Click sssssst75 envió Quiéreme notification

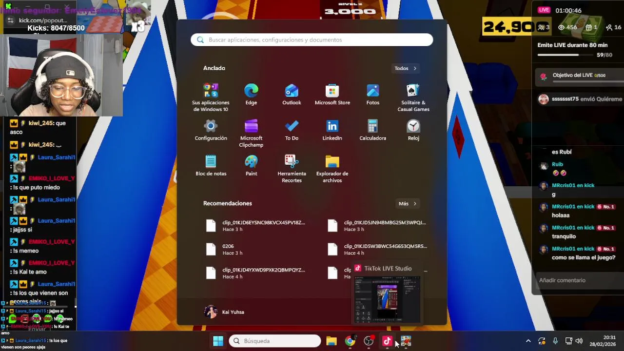pos(581,99)
